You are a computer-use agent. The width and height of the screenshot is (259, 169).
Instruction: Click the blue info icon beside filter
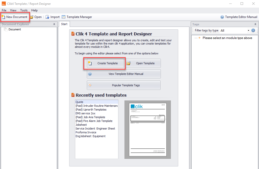coord(253,30)
